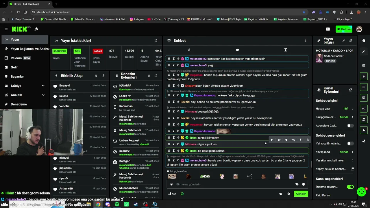370x208 pixels.
Task: Click the trash icon under the Sohbet header
Action: [x=189, y=50]
